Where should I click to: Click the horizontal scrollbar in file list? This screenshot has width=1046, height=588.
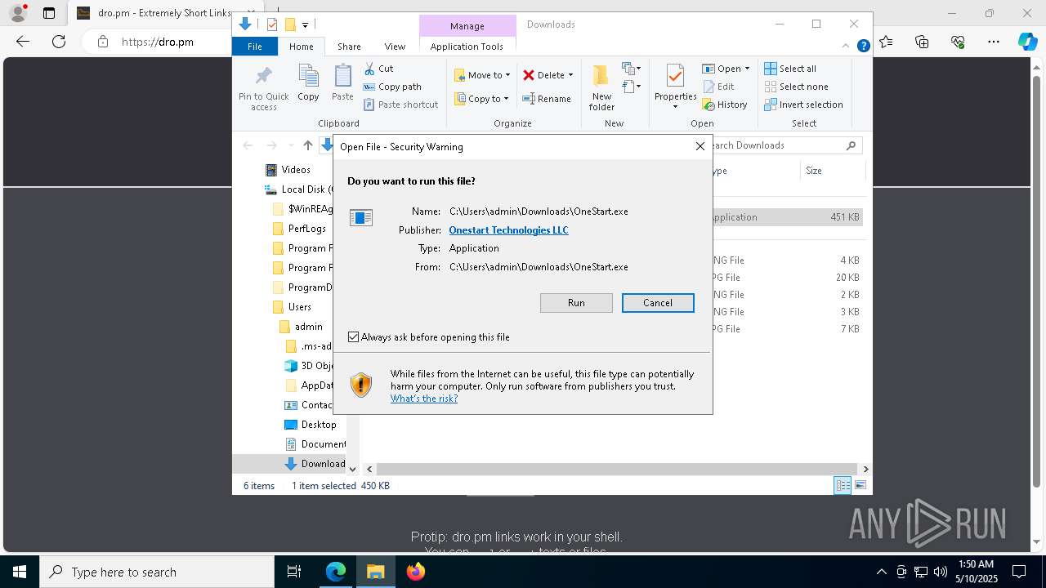tap(616, 469)
